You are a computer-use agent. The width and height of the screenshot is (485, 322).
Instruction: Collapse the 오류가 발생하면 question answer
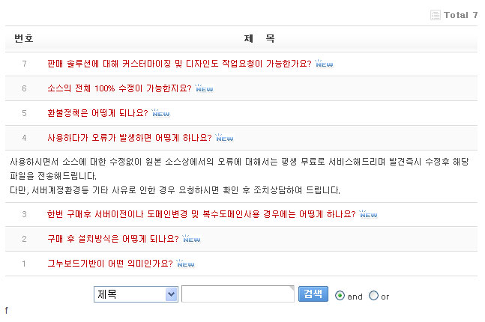pyautogui.click(x=129, y=138)
